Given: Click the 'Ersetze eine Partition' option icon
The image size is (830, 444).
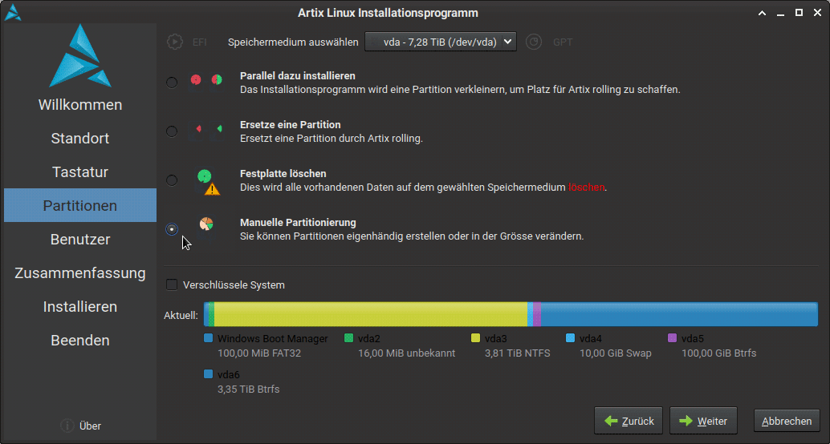Looking at the screenshot, I should pos(206,130).
